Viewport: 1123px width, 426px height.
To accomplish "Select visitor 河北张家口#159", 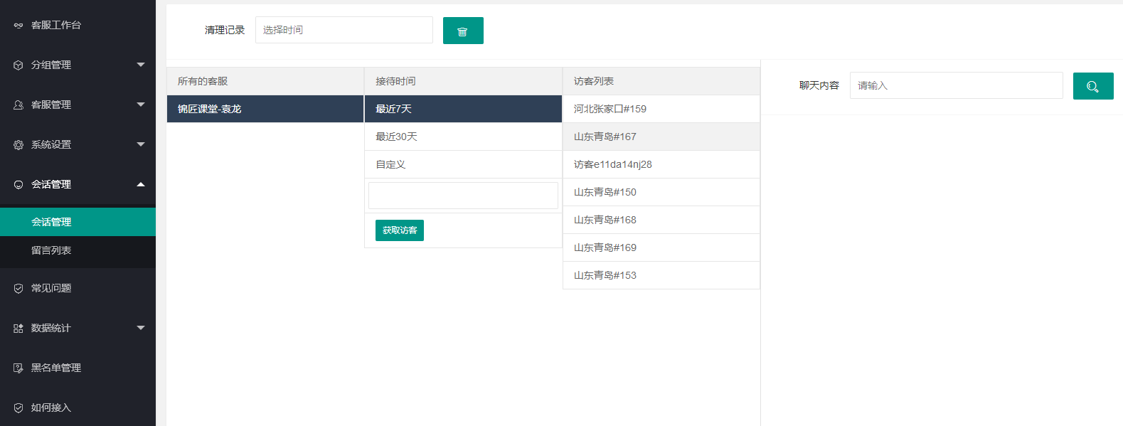I will 610,109.
